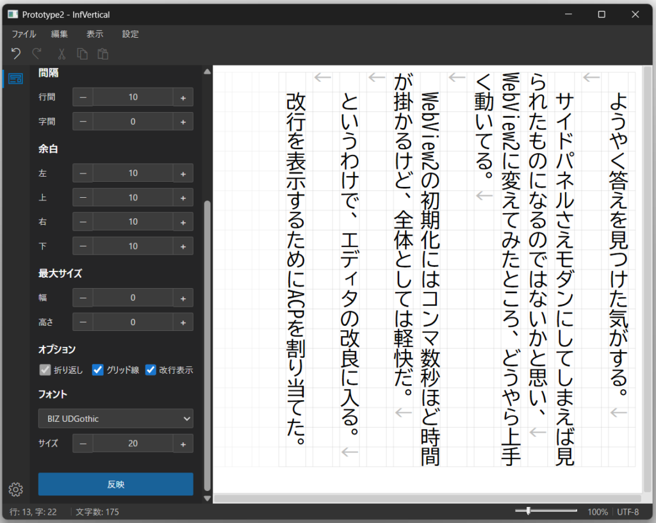Toggle the side panel icon
Screen dimensions: 656x523
click(x=15, y=79)
